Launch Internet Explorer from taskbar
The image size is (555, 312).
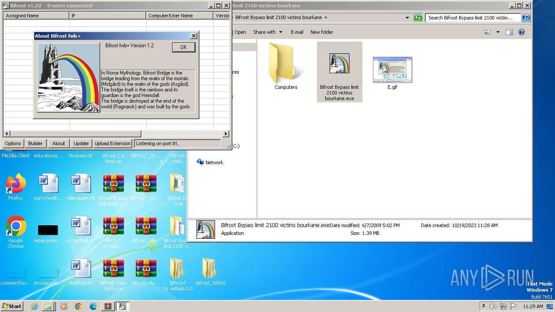pos(34,306)
